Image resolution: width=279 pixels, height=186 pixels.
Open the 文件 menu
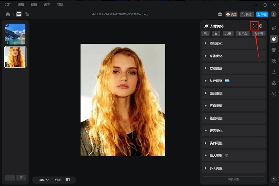[8, 5]
